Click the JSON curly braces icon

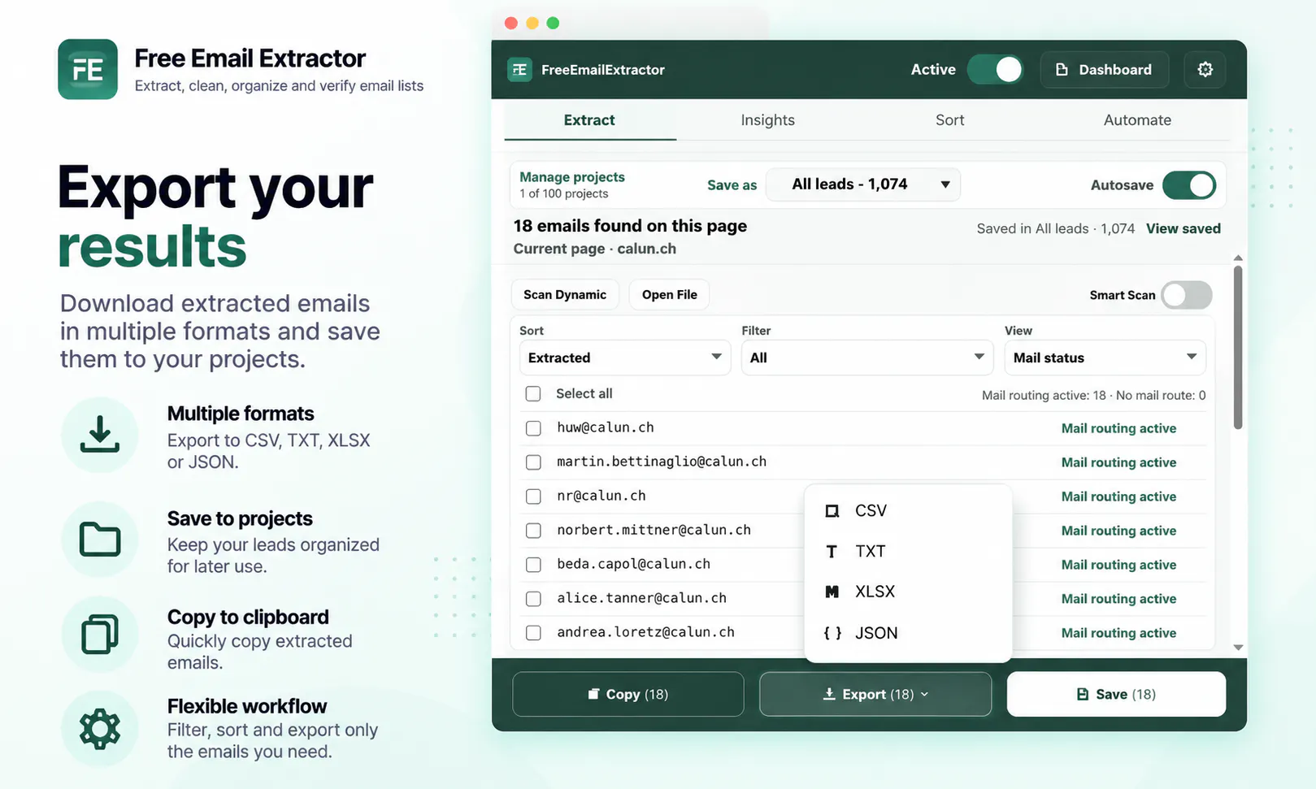pos(832,633)
